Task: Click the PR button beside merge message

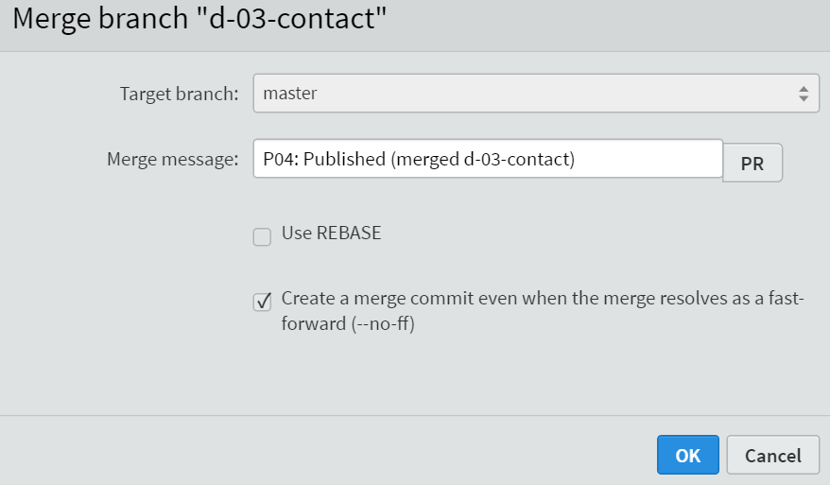Action: (x=752, y=163)
